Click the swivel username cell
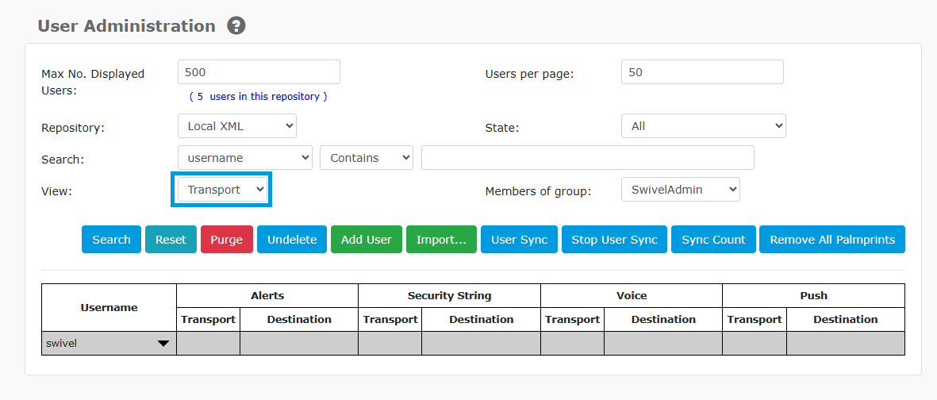 [109, 344]
